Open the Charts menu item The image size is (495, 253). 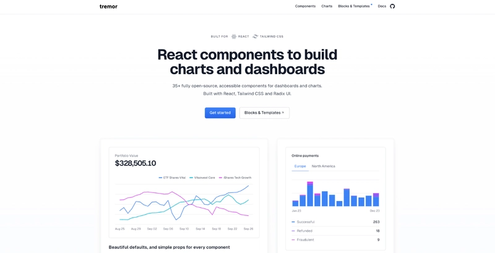pyautogui.click(x=327, y=6)
